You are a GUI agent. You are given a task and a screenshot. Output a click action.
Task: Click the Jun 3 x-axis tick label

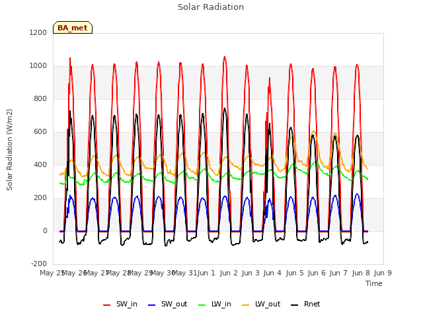click(250, 273)
